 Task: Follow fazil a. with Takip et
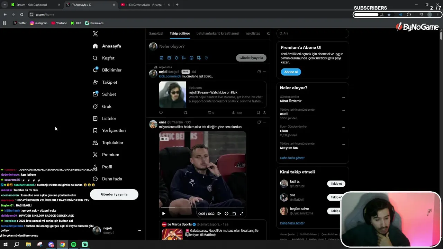[x=336, y=184]
